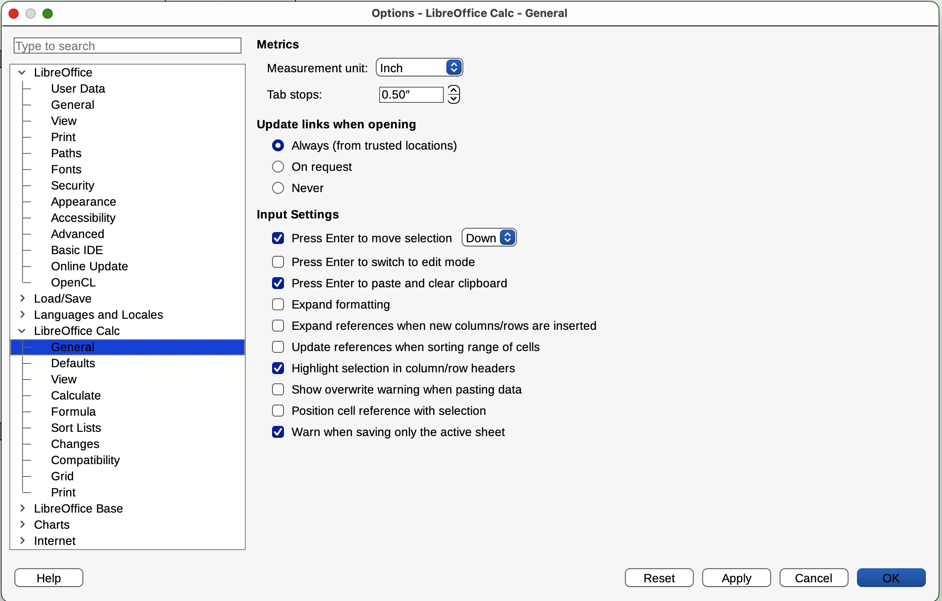The image size is (942, 601).
Task: Click the Type to search field
Action: tap(128, 46)
